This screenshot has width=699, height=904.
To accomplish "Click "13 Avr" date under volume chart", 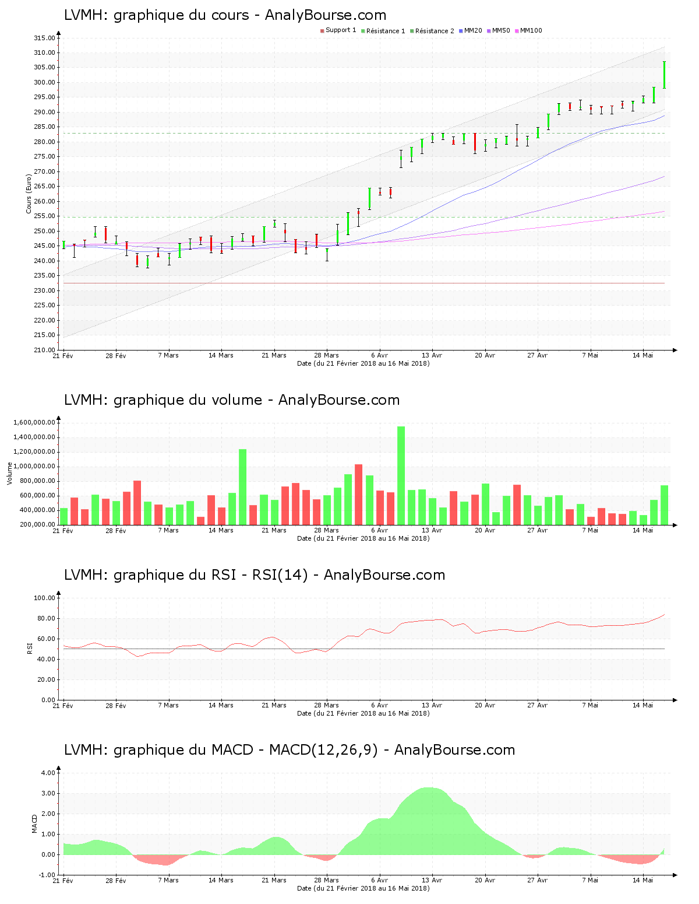I will coord(432,530).
